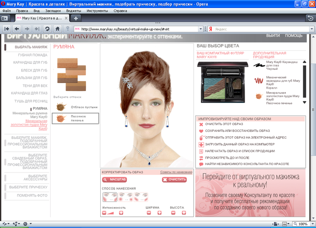316x228 pixels.
Task: Click the before and after arrows icon
Action: point(201,158)
